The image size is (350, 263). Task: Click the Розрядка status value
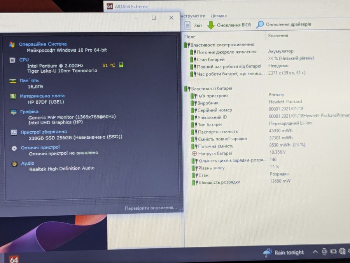279,174
